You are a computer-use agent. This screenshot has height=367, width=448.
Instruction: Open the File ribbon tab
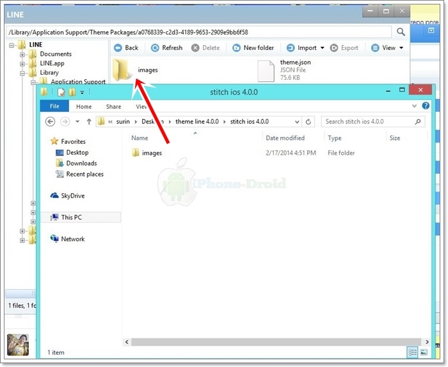(x=55, y=107)
